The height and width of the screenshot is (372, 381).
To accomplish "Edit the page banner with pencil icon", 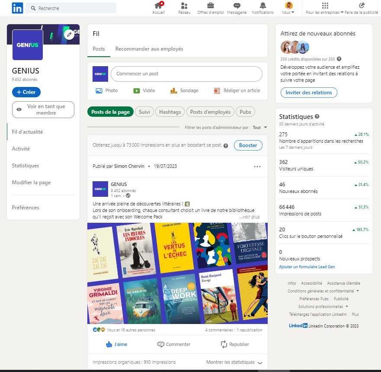I will click(69, 34).
